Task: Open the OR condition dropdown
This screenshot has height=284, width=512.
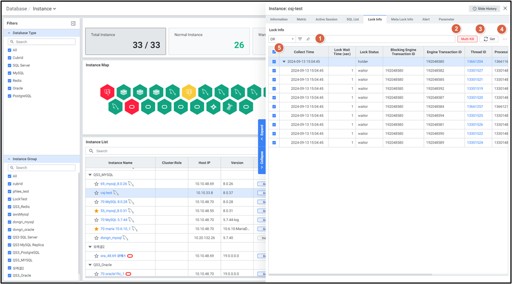Action: coord(281,39)
